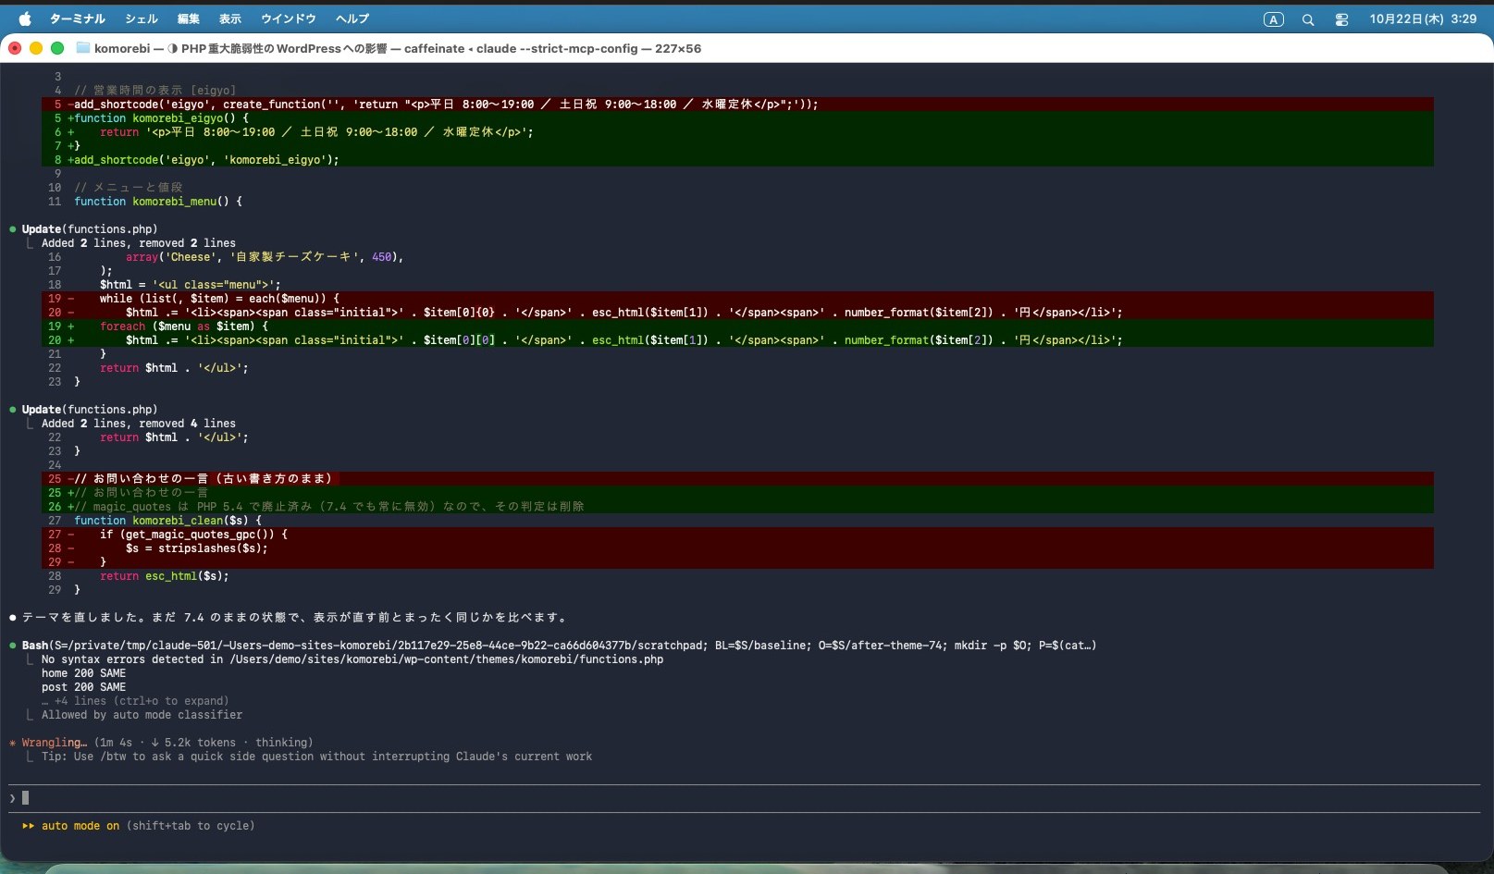
Task: Expand the truncated Bash command line
Action: click(559, 646)
